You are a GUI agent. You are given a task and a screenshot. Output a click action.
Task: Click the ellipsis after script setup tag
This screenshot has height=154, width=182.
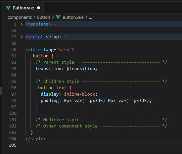coord(64,37)
